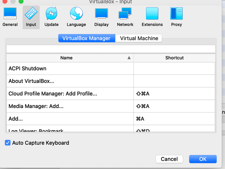Sort by the Shortcut column header

click(174, 58)
